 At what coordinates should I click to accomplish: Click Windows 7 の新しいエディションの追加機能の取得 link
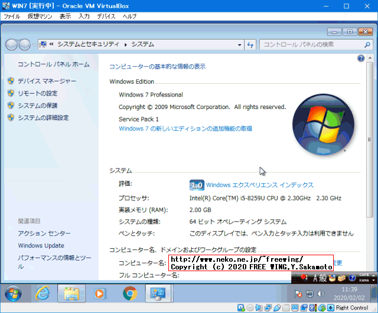185,129
